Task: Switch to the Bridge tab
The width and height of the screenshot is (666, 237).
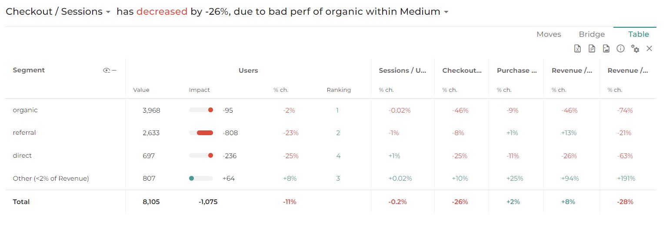Action: (x=592, y=34)
